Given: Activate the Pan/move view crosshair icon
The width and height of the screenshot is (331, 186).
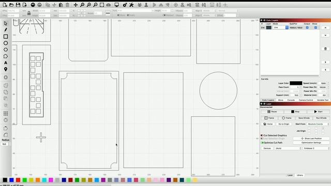Looking at the screenshot, I should (76, 5).
